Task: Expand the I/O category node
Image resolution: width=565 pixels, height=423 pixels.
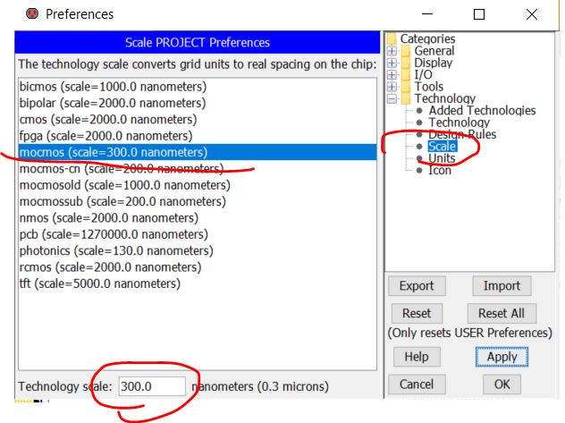Action: (392, 75)
